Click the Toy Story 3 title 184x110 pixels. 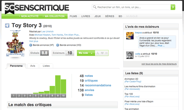pyautogui.click(x=27, y=25)
